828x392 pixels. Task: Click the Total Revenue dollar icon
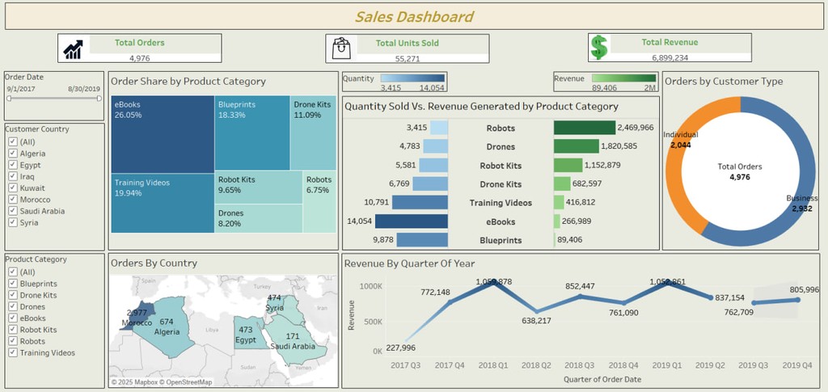[599, 48]
